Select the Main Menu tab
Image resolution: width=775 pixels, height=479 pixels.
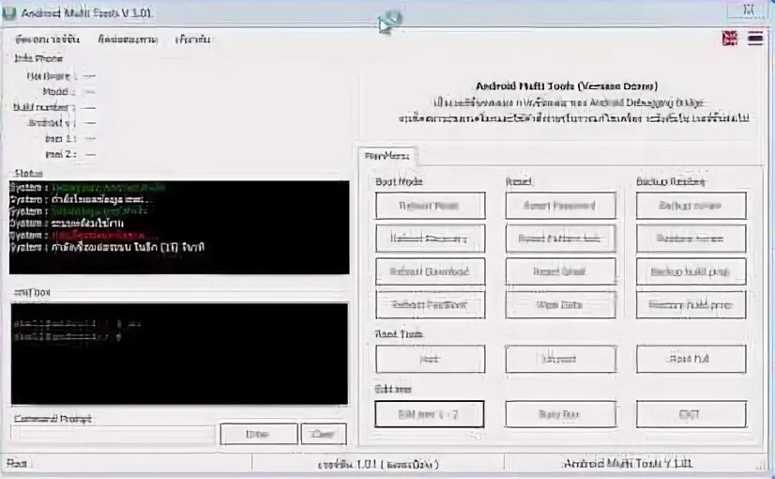387,156
